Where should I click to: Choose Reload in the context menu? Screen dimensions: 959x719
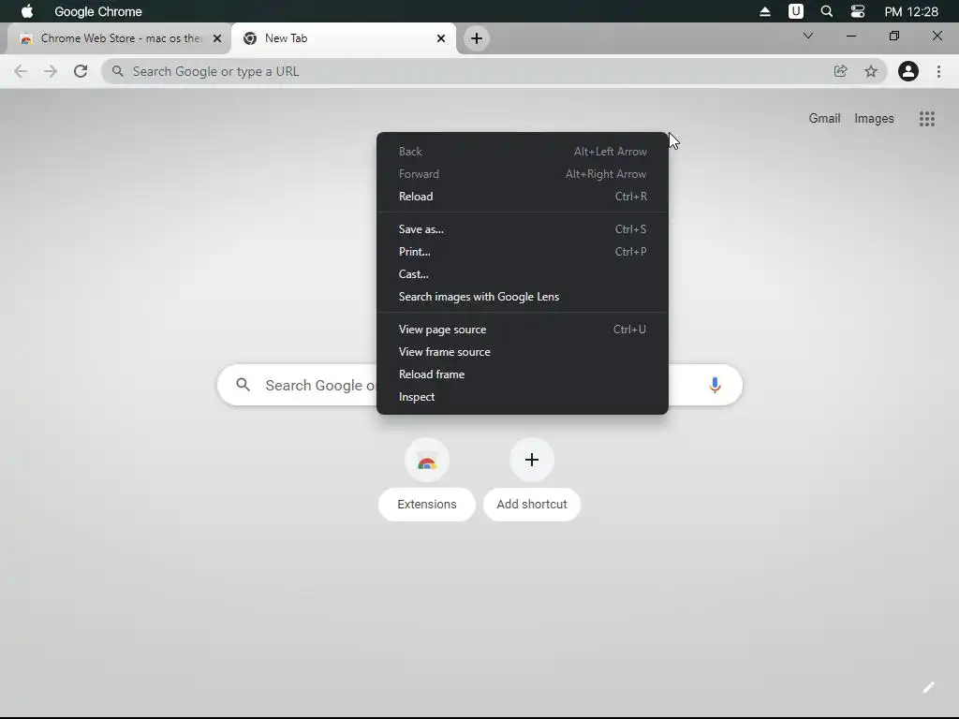coord(523,197)
